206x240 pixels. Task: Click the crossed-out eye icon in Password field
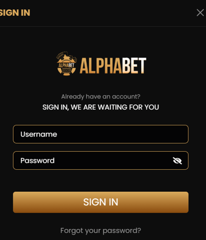pos(177,161)
